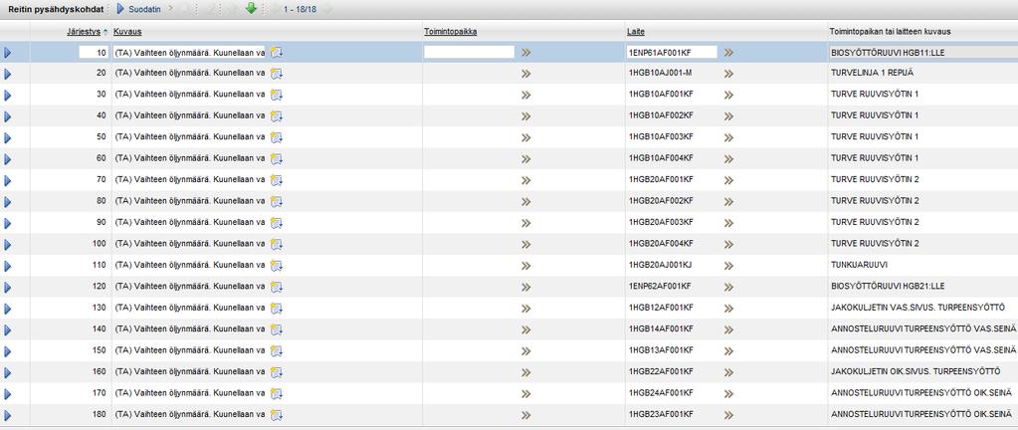This screenshot has width=1018, height=430.
Task: Open detail menu chevrons beside Laite 1HGB10AF004KF
Action: coord(728,159)
